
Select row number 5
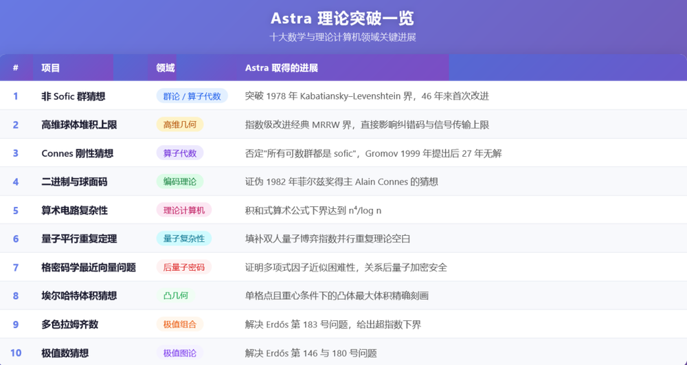click(x=16, y=210)
